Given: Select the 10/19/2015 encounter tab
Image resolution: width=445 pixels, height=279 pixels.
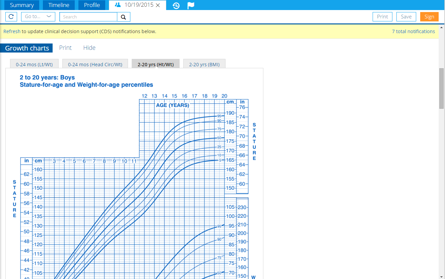Looking at the screenshot, I should coord(138,5).
